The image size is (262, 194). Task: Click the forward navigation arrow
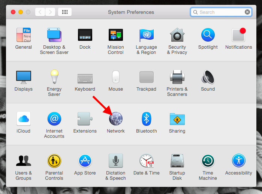click(x=50, y=12)
